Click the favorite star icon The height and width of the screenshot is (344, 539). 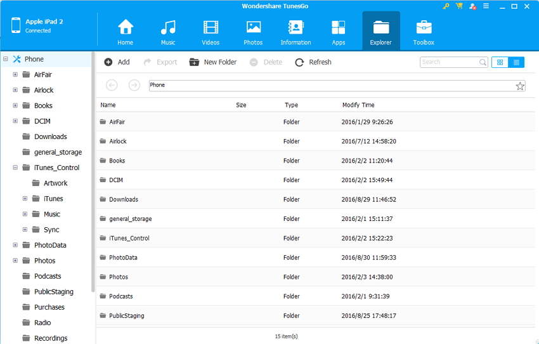coord(520,86)
